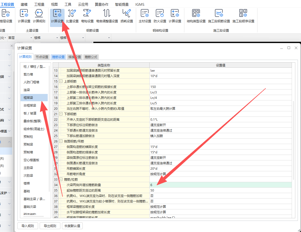Click 类型名称 column header
This screenshot has width=301, height=232.
[x=104, y=65]
